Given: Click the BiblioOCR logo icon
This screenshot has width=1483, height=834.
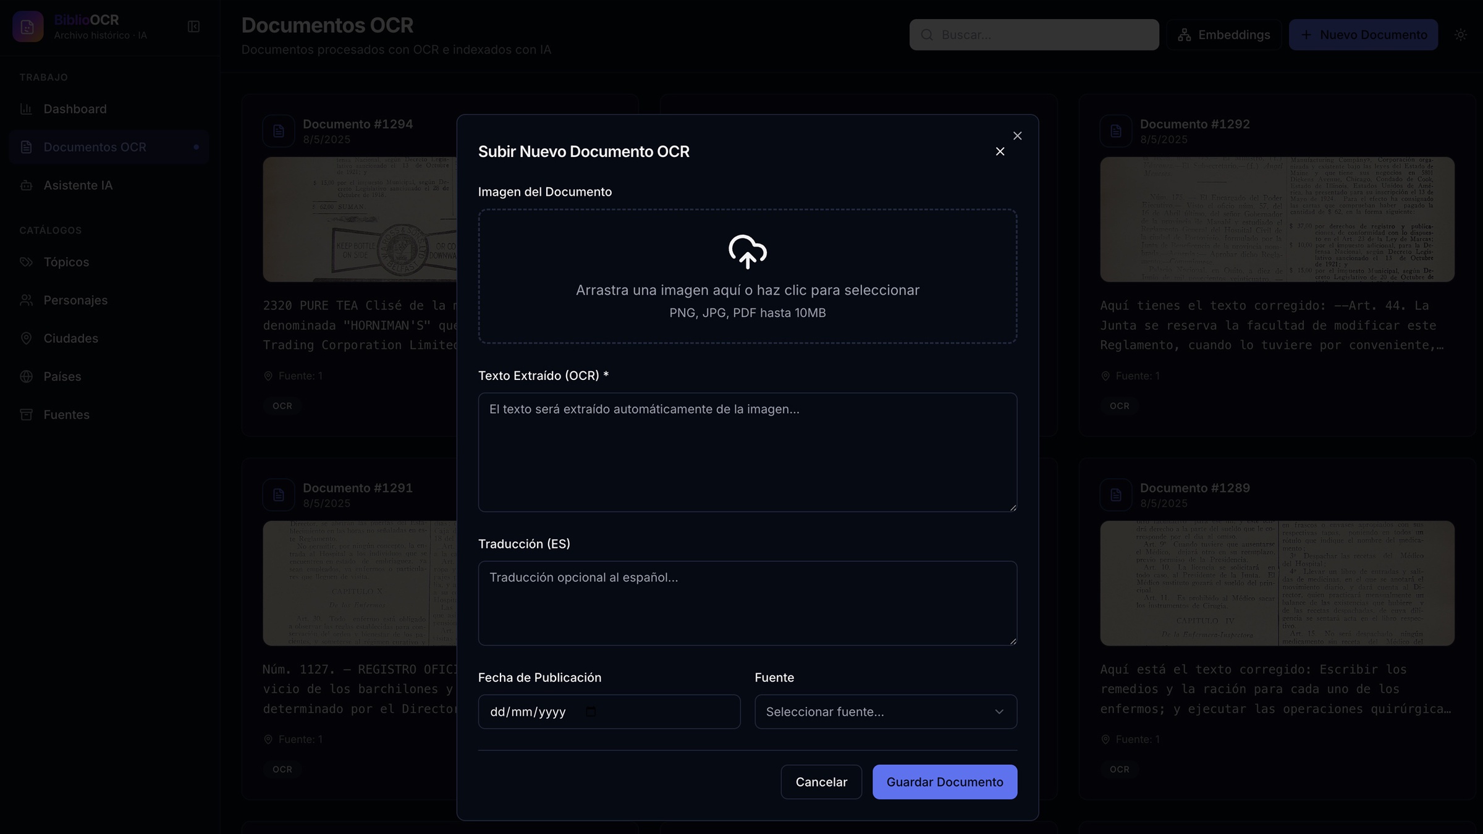Looking at the screenshot, I should 28,27.
